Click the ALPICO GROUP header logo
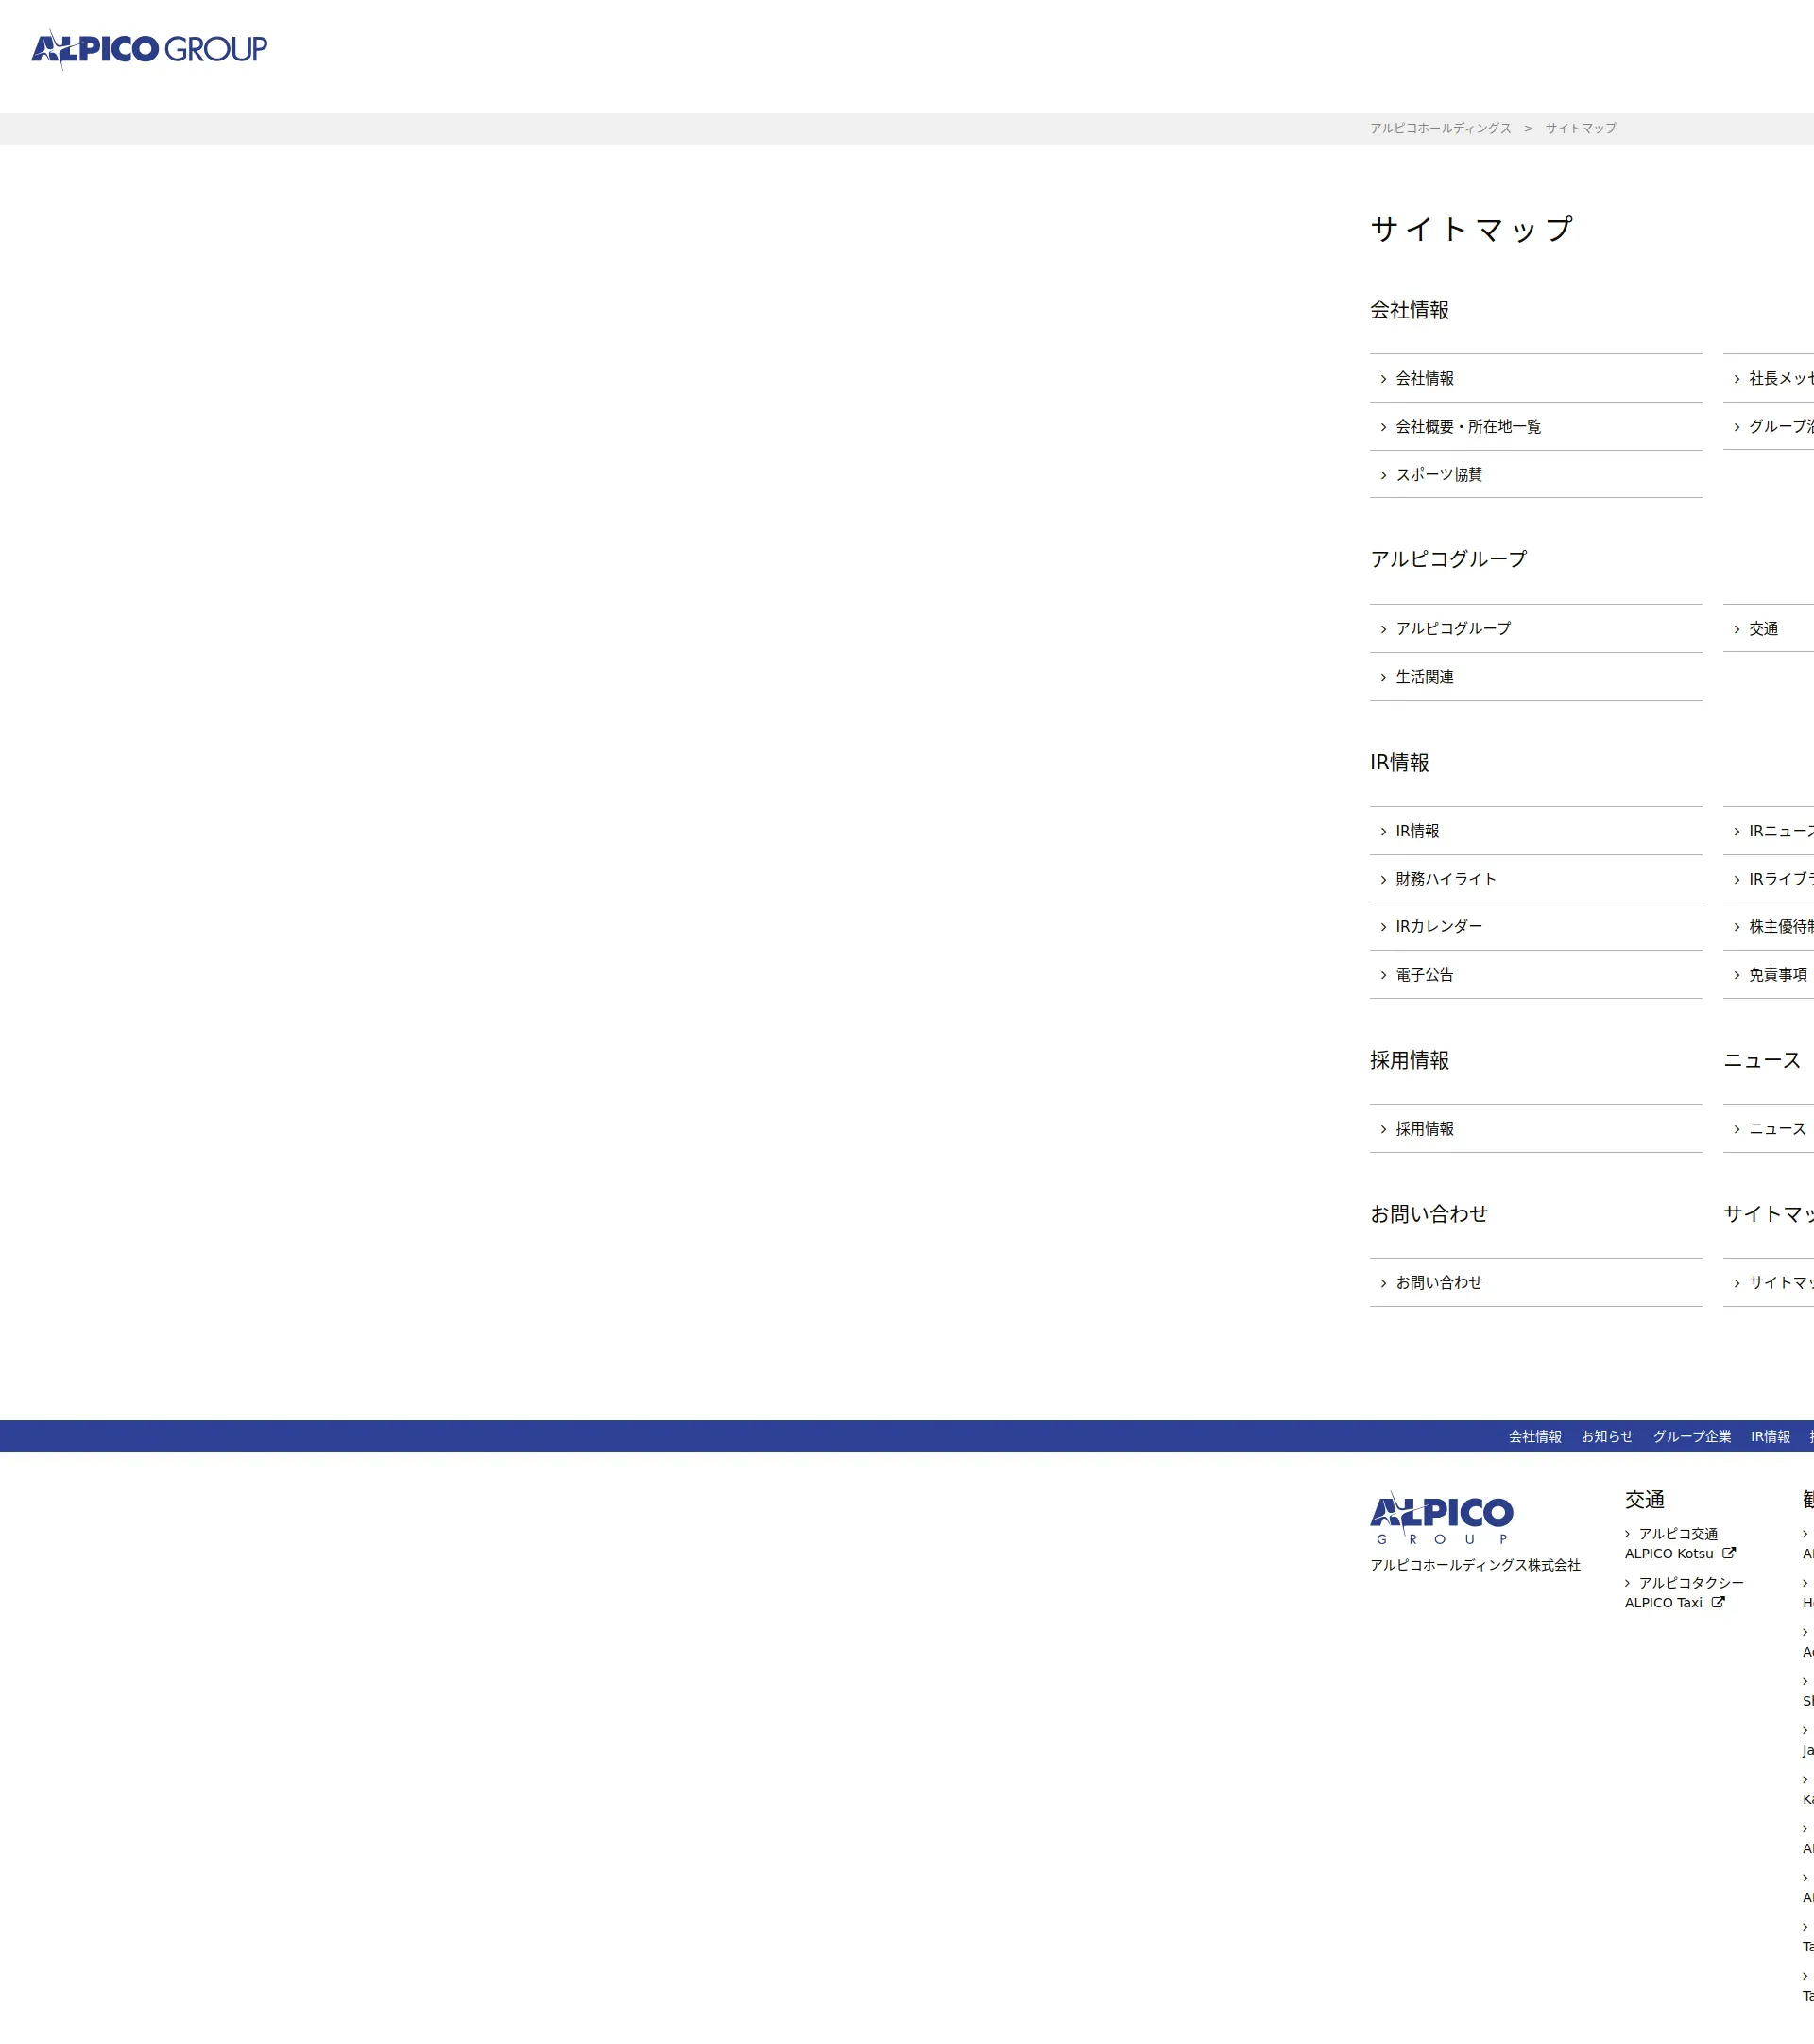 click(x=149, y=49)
